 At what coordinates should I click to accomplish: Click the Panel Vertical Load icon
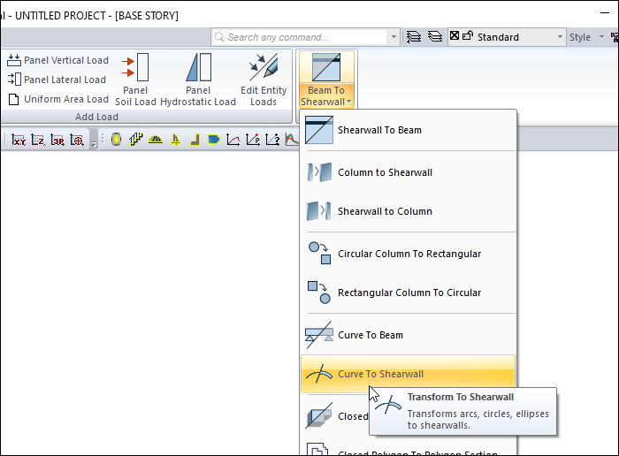click(x=14, y=60)
